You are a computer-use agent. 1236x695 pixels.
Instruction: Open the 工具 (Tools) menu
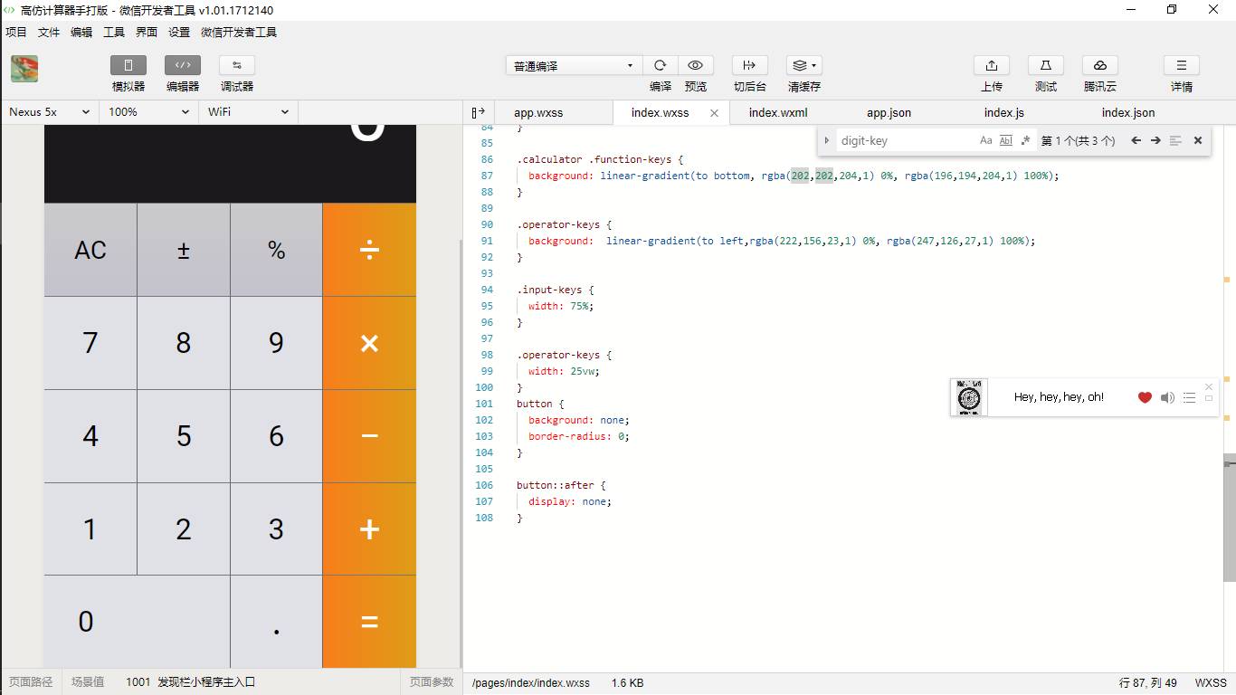point(114,32)
